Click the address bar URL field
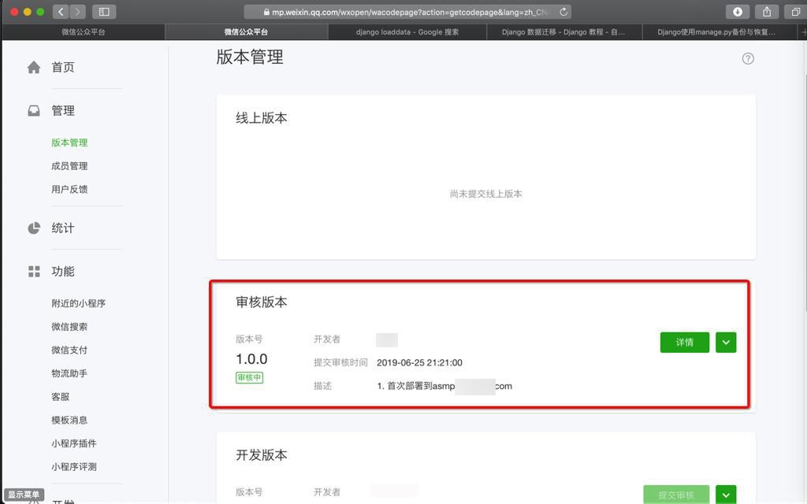 click(x=407, y=12)
